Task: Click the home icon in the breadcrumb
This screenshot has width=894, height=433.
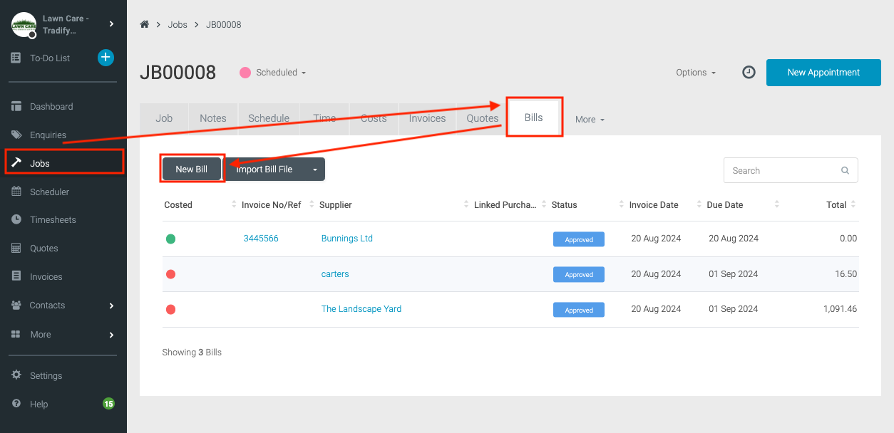Action: click(x=145, y=24)
